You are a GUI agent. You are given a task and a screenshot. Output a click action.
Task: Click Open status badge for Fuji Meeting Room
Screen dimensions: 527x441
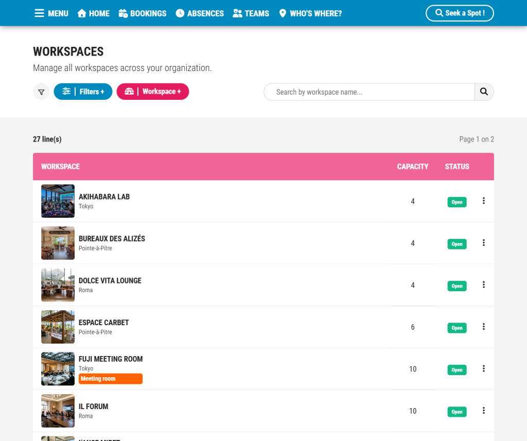[x=457, y=370]
